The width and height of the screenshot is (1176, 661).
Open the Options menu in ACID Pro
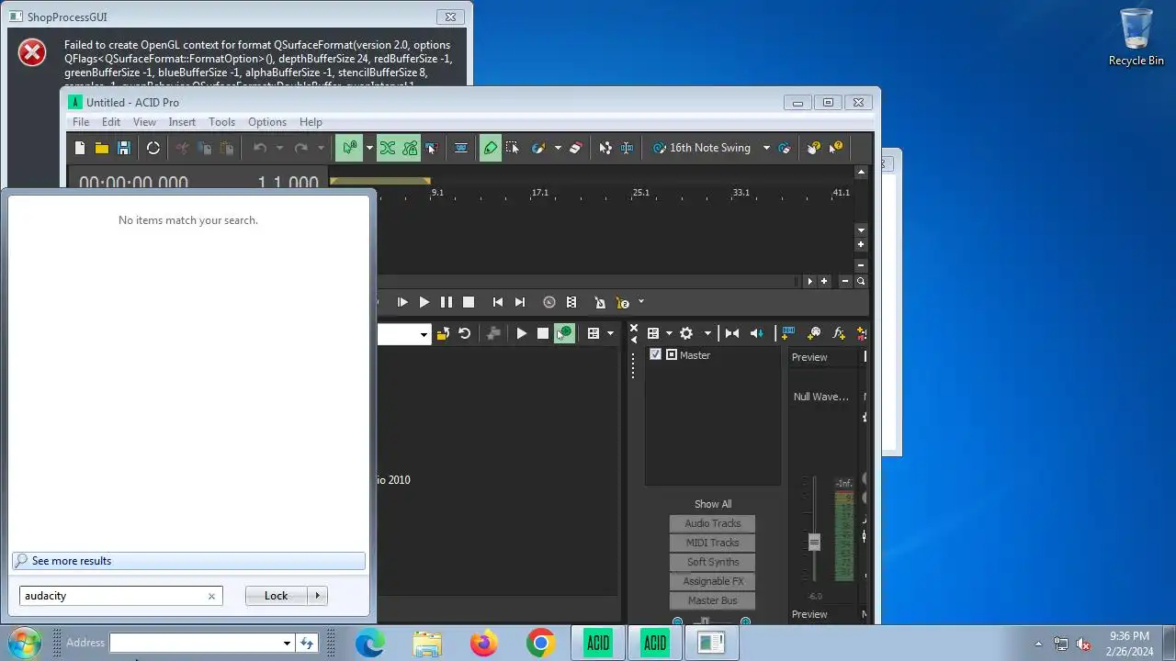pyautogui.click(x=267, y=122)
